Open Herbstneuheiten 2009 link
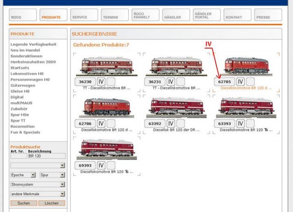 [33, 62]
